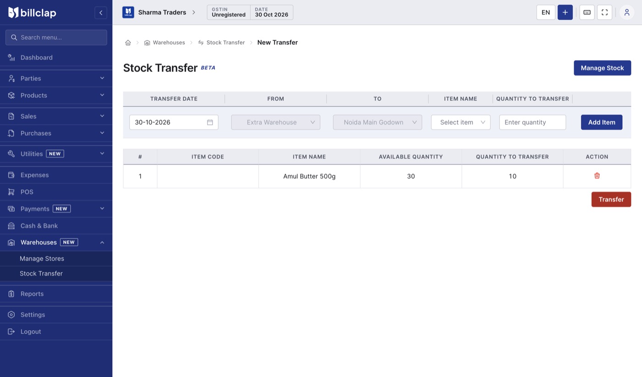Show keyboard shortcuts icon in top bar

587,12
